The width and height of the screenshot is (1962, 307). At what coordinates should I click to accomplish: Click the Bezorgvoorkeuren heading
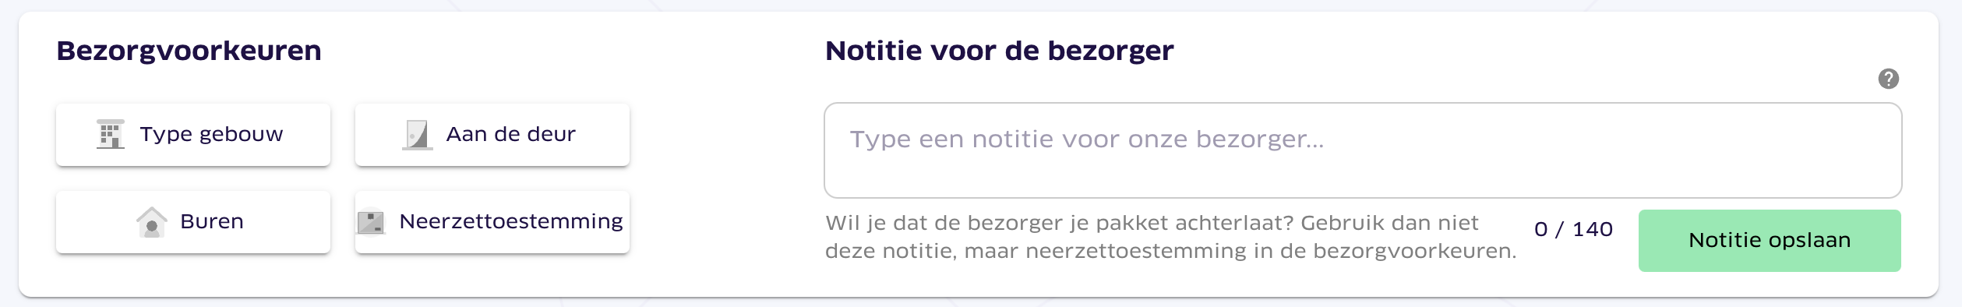[189, 51]
